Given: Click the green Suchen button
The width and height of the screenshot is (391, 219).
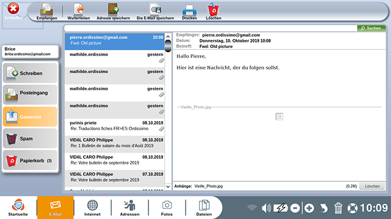Looking at the screenshot, I should coord(371,28).
